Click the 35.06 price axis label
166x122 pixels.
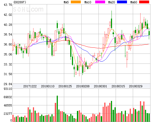[x=8, y=54]
